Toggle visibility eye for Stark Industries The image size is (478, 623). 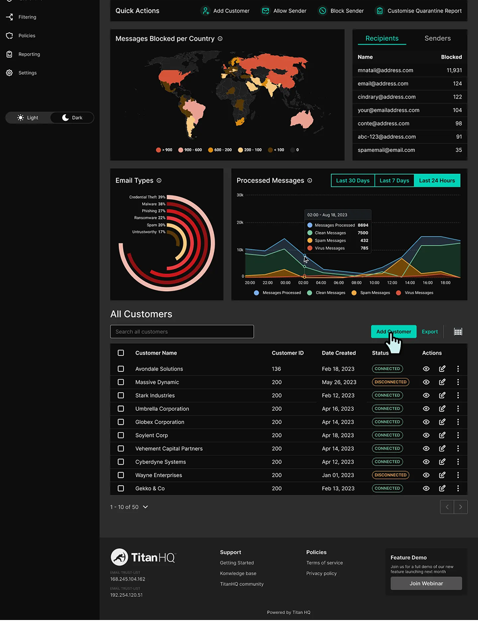426,396
